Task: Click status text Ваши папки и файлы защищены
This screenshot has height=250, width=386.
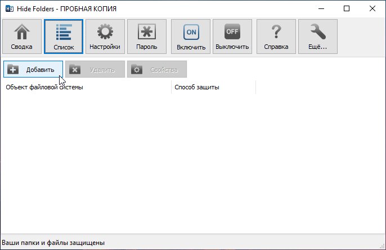Action: pos(53,243)
